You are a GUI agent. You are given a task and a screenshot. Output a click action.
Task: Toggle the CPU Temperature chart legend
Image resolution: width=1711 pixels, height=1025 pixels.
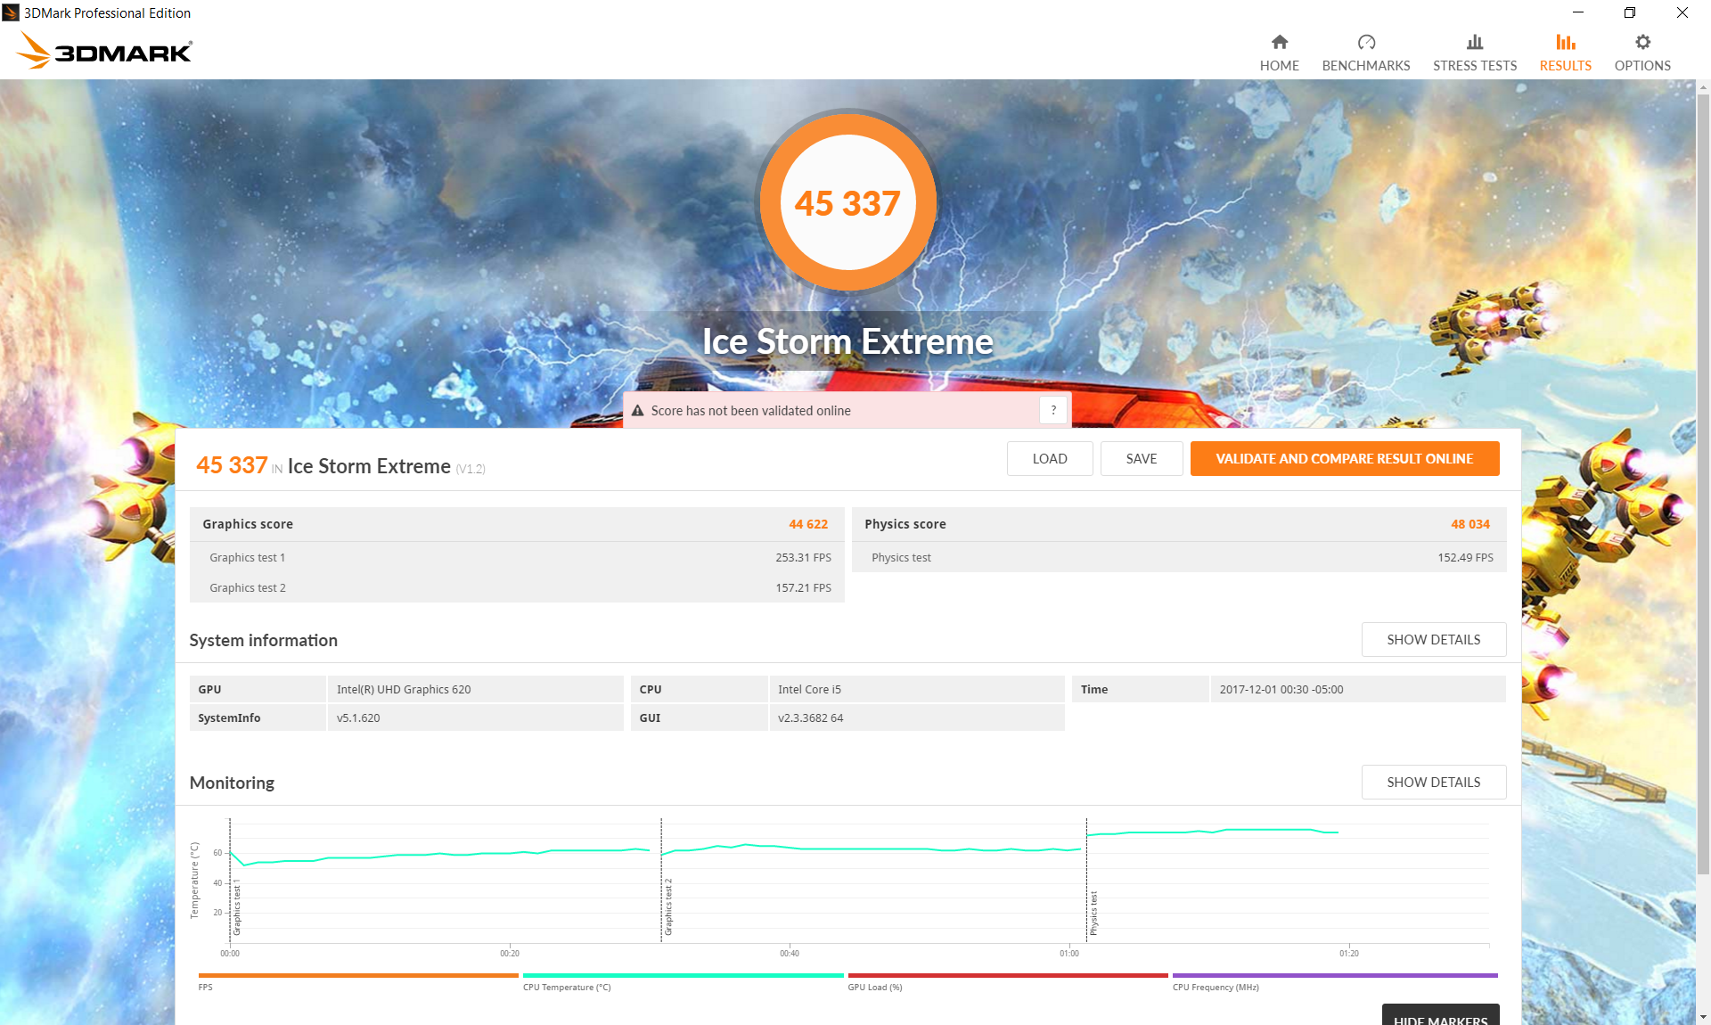567,987
